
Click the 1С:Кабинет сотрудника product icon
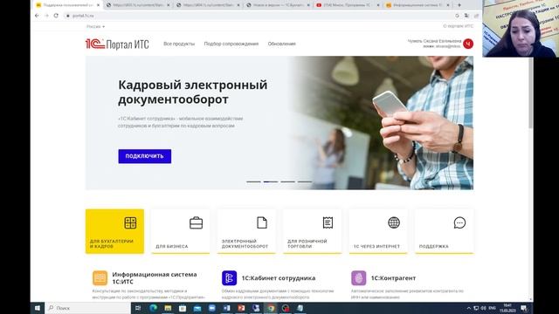(229, 278)
